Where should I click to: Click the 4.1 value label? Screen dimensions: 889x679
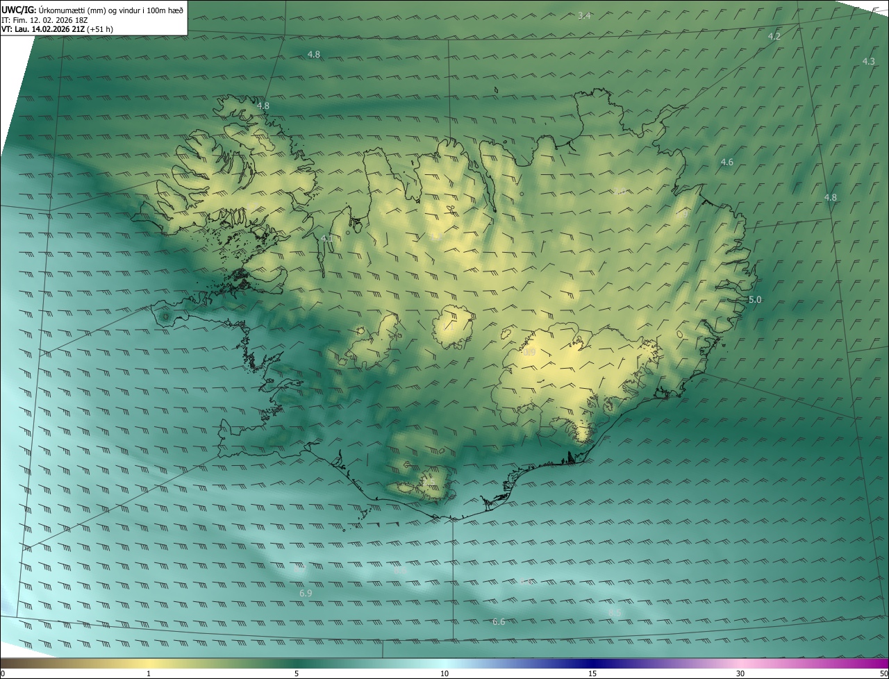(x=327, y=238)
